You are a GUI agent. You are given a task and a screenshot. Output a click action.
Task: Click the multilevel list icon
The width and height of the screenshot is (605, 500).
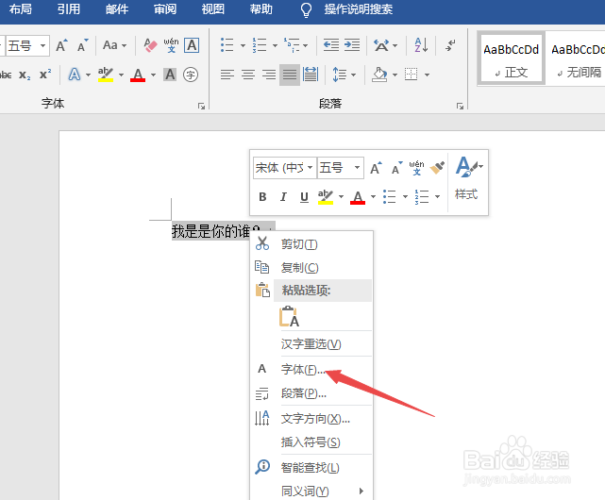[292, 44]
